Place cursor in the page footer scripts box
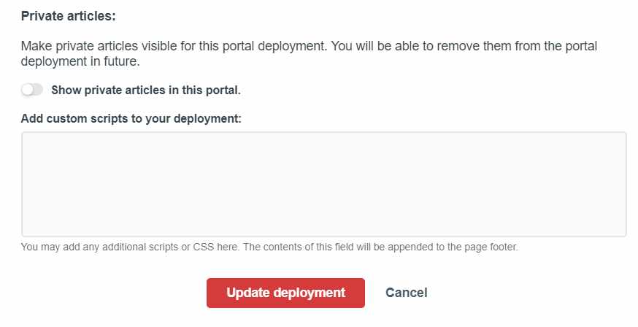The height and width of the screenshot is (327, 638). click(323, 184)
